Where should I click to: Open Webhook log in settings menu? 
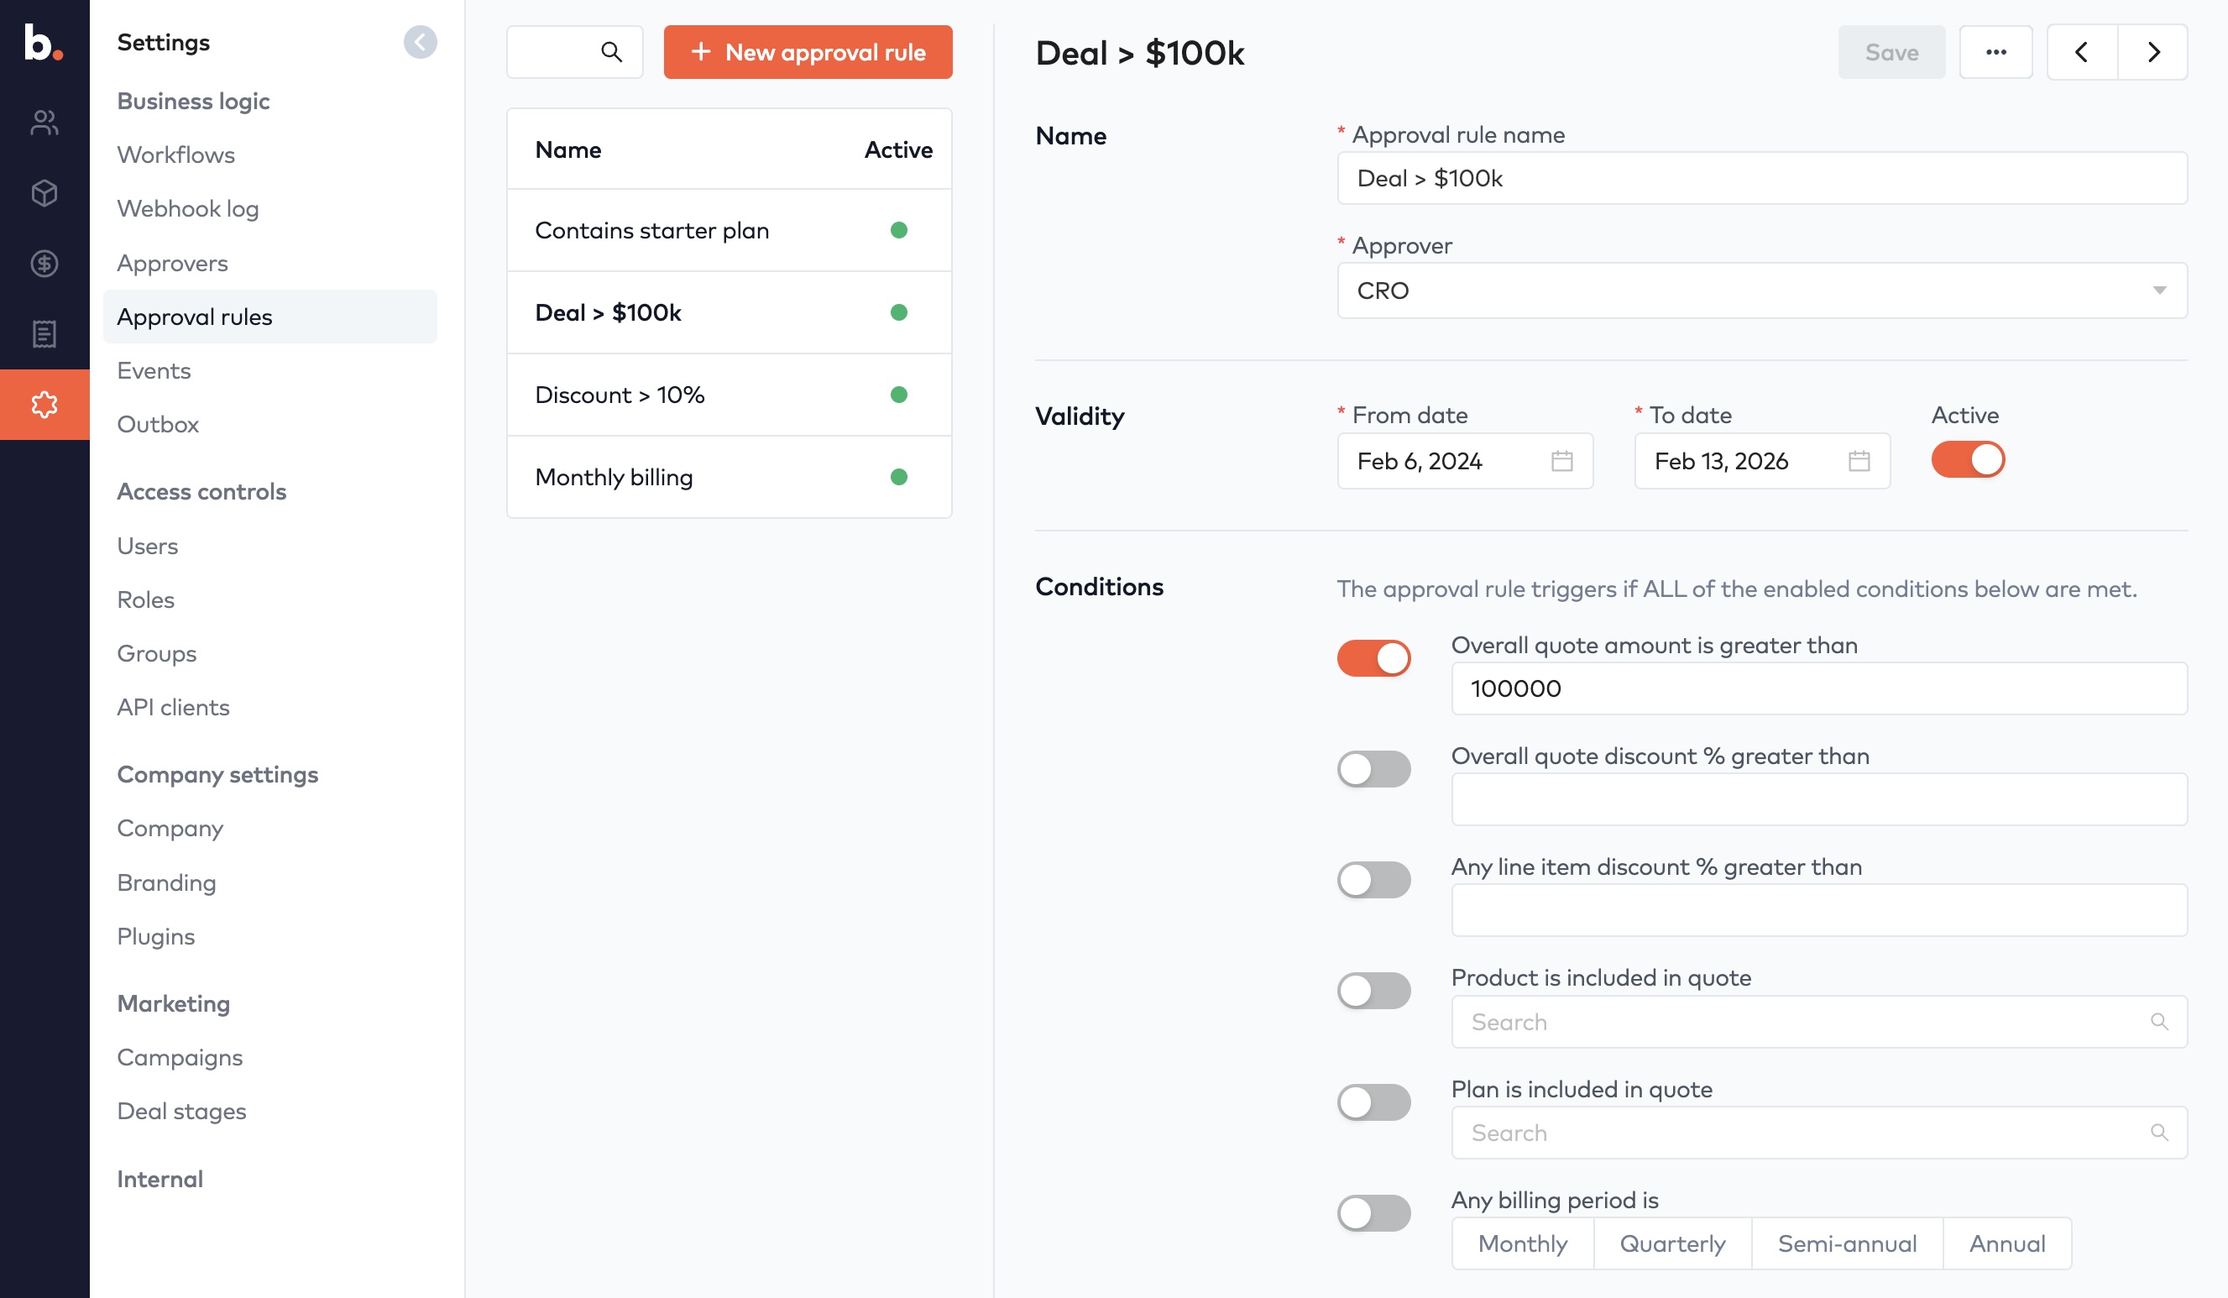click(x=187, y=209)
